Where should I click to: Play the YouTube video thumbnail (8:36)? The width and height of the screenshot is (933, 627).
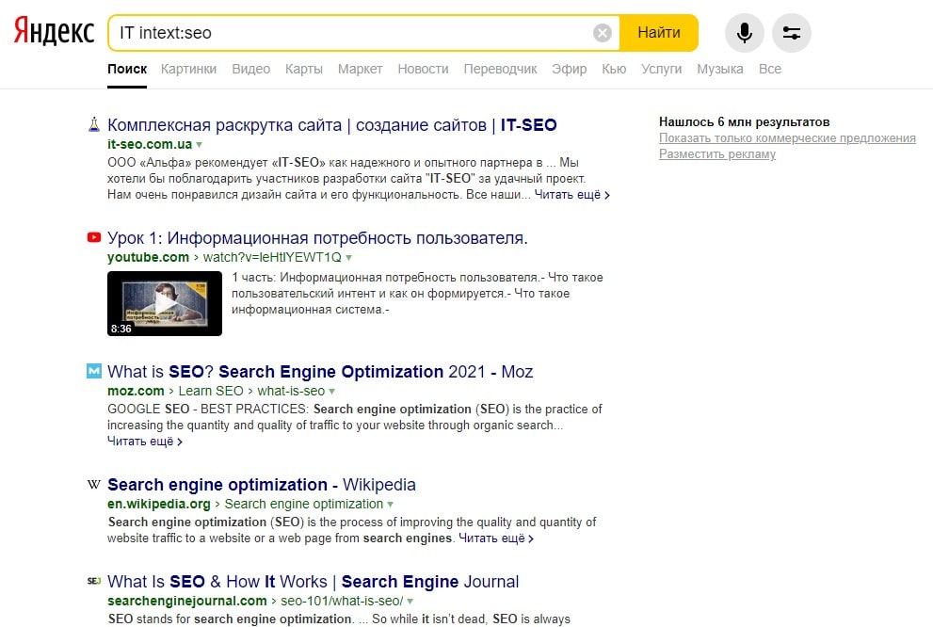click(165, 303)
